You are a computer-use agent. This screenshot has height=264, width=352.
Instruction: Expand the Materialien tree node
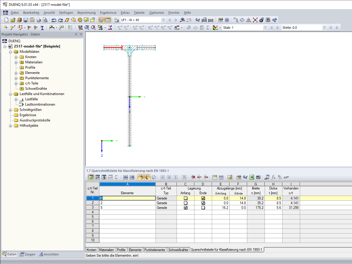[x=16, y=62]
